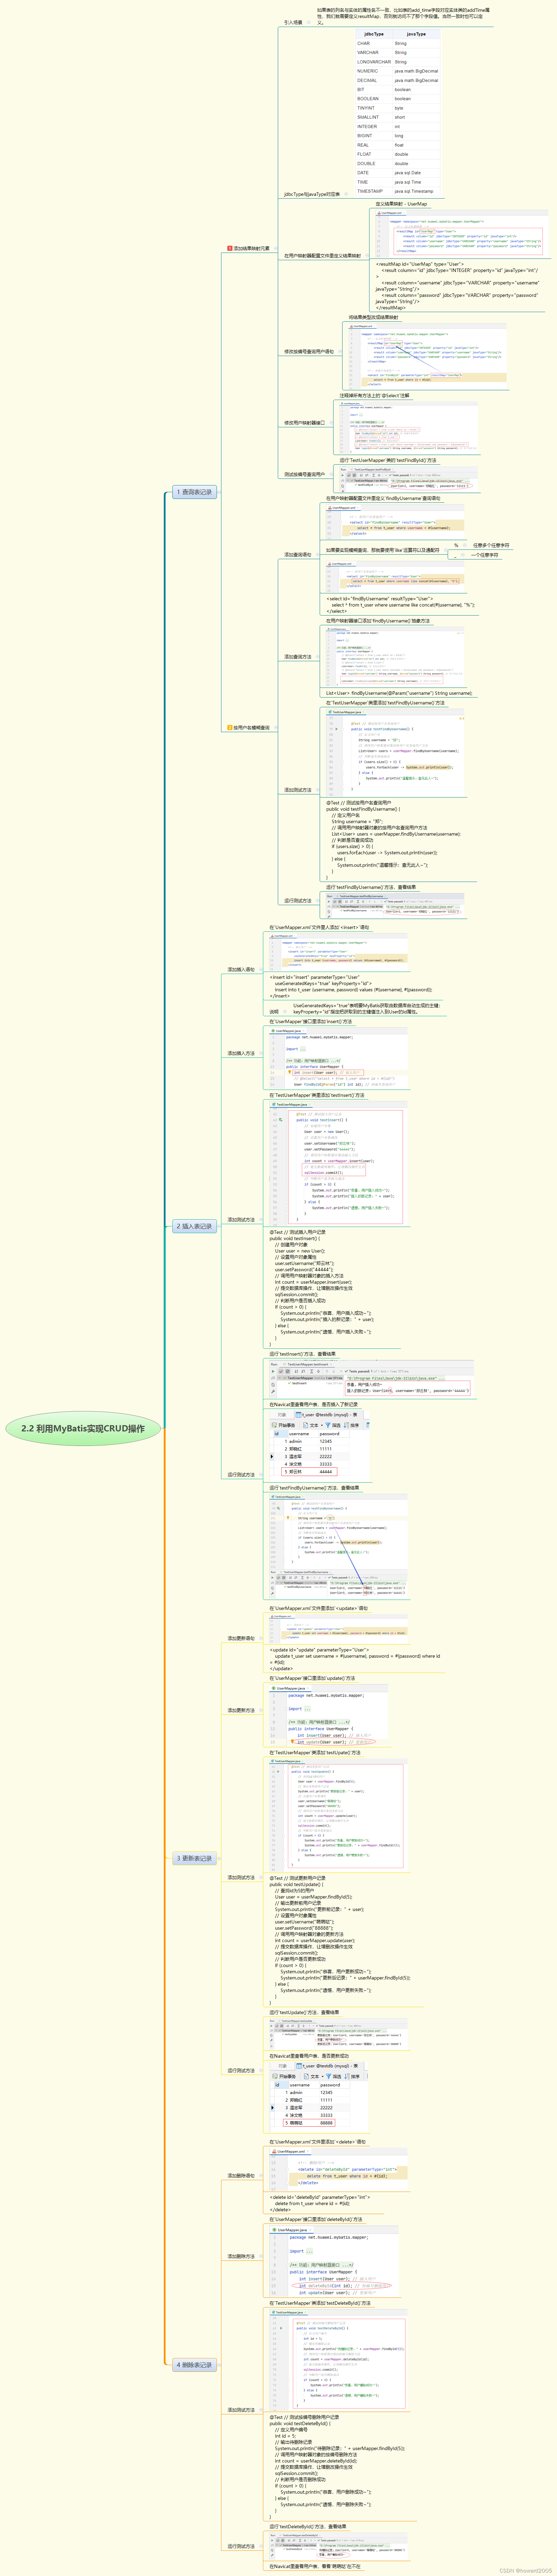Open the UserMap resultMap XML screenshot
The height and width of the screenshot is (2576, 557).
click(461, 233)
